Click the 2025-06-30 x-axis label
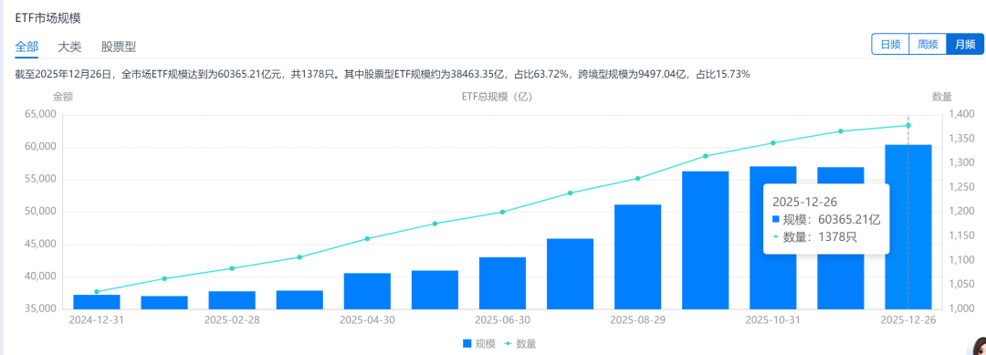Image resolution: width=986 pixels, height=355 pixels. [x=502, y=319]
